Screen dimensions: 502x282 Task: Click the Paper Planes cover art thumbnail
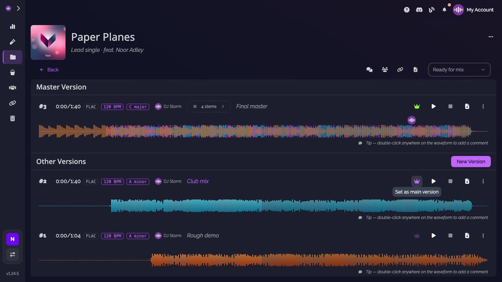tap(48, 42)
